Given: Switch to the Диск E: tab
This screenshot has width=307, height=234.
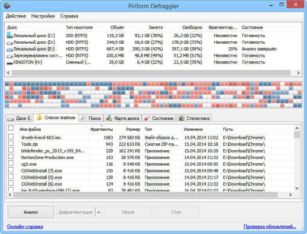Looking at the screenshot, I should coord(20,118).
